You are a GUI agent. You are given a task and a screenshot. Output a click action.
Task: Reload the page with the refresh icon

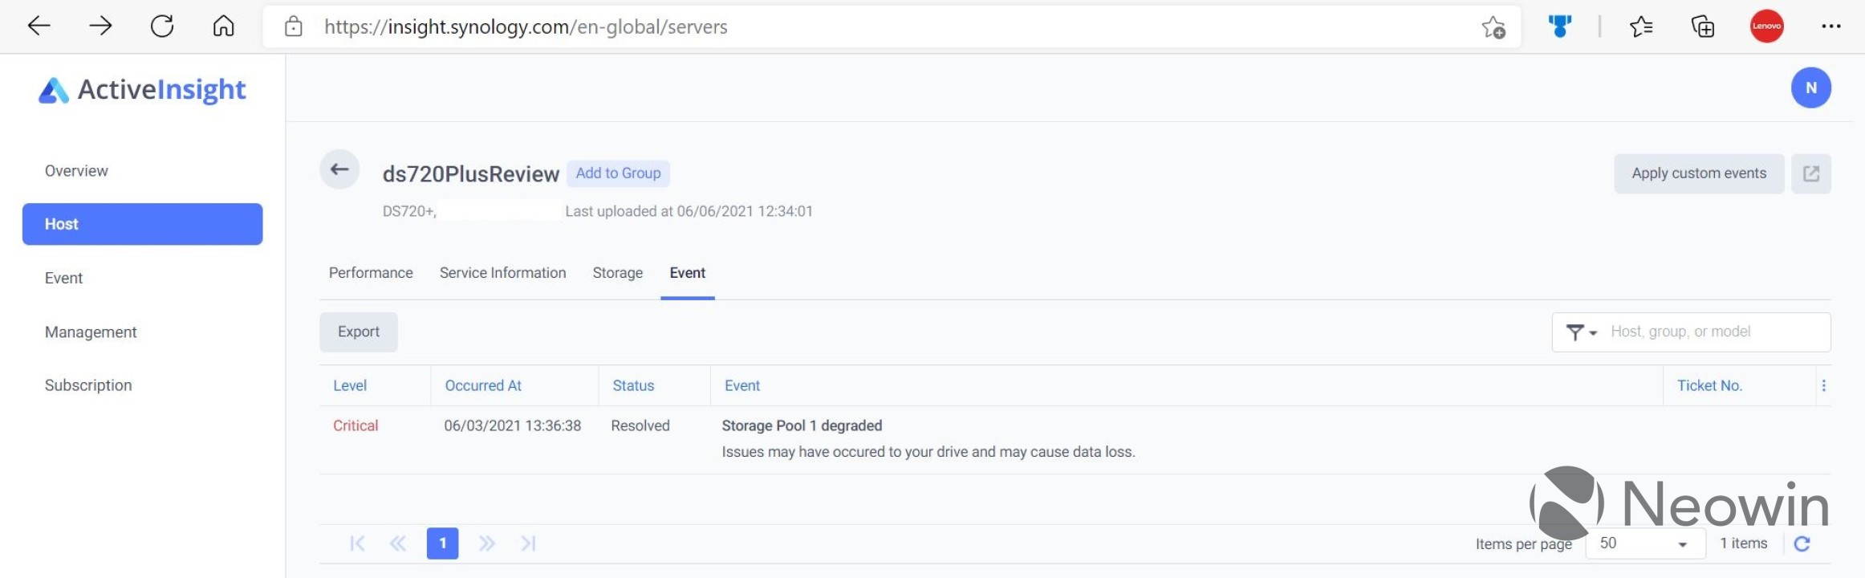tap(162, 26)
